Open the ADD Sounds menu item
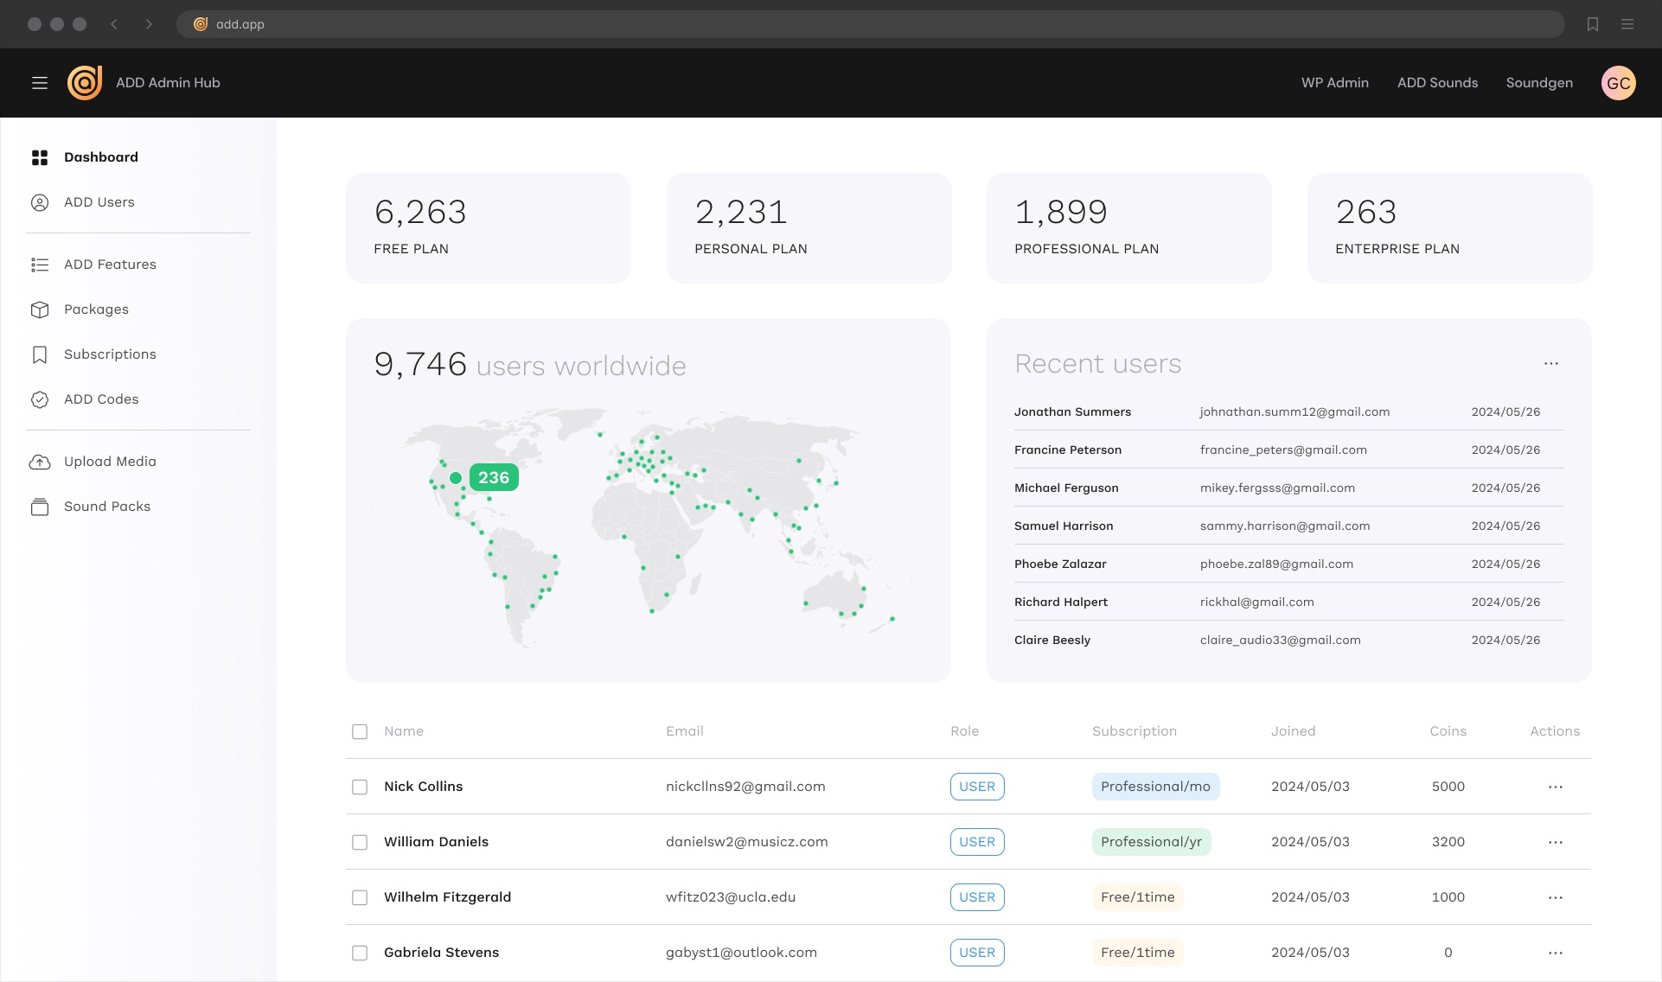Image resolution: width=1662 pixels, height=982 pixels. (1437, 82)
